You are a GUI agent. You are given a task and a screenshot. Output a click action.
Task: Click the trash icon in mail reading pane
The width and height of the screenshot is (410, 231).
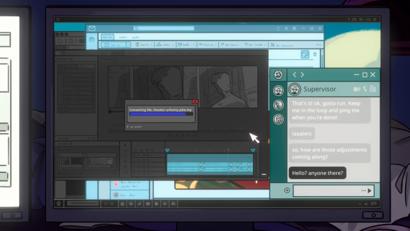[x=315, y=54]
